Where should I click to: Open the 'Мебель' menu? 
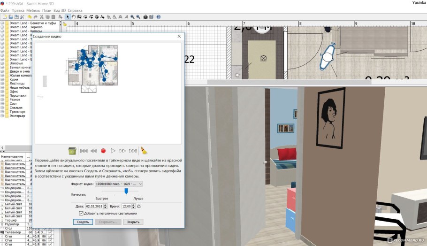[x=32, y=10]
